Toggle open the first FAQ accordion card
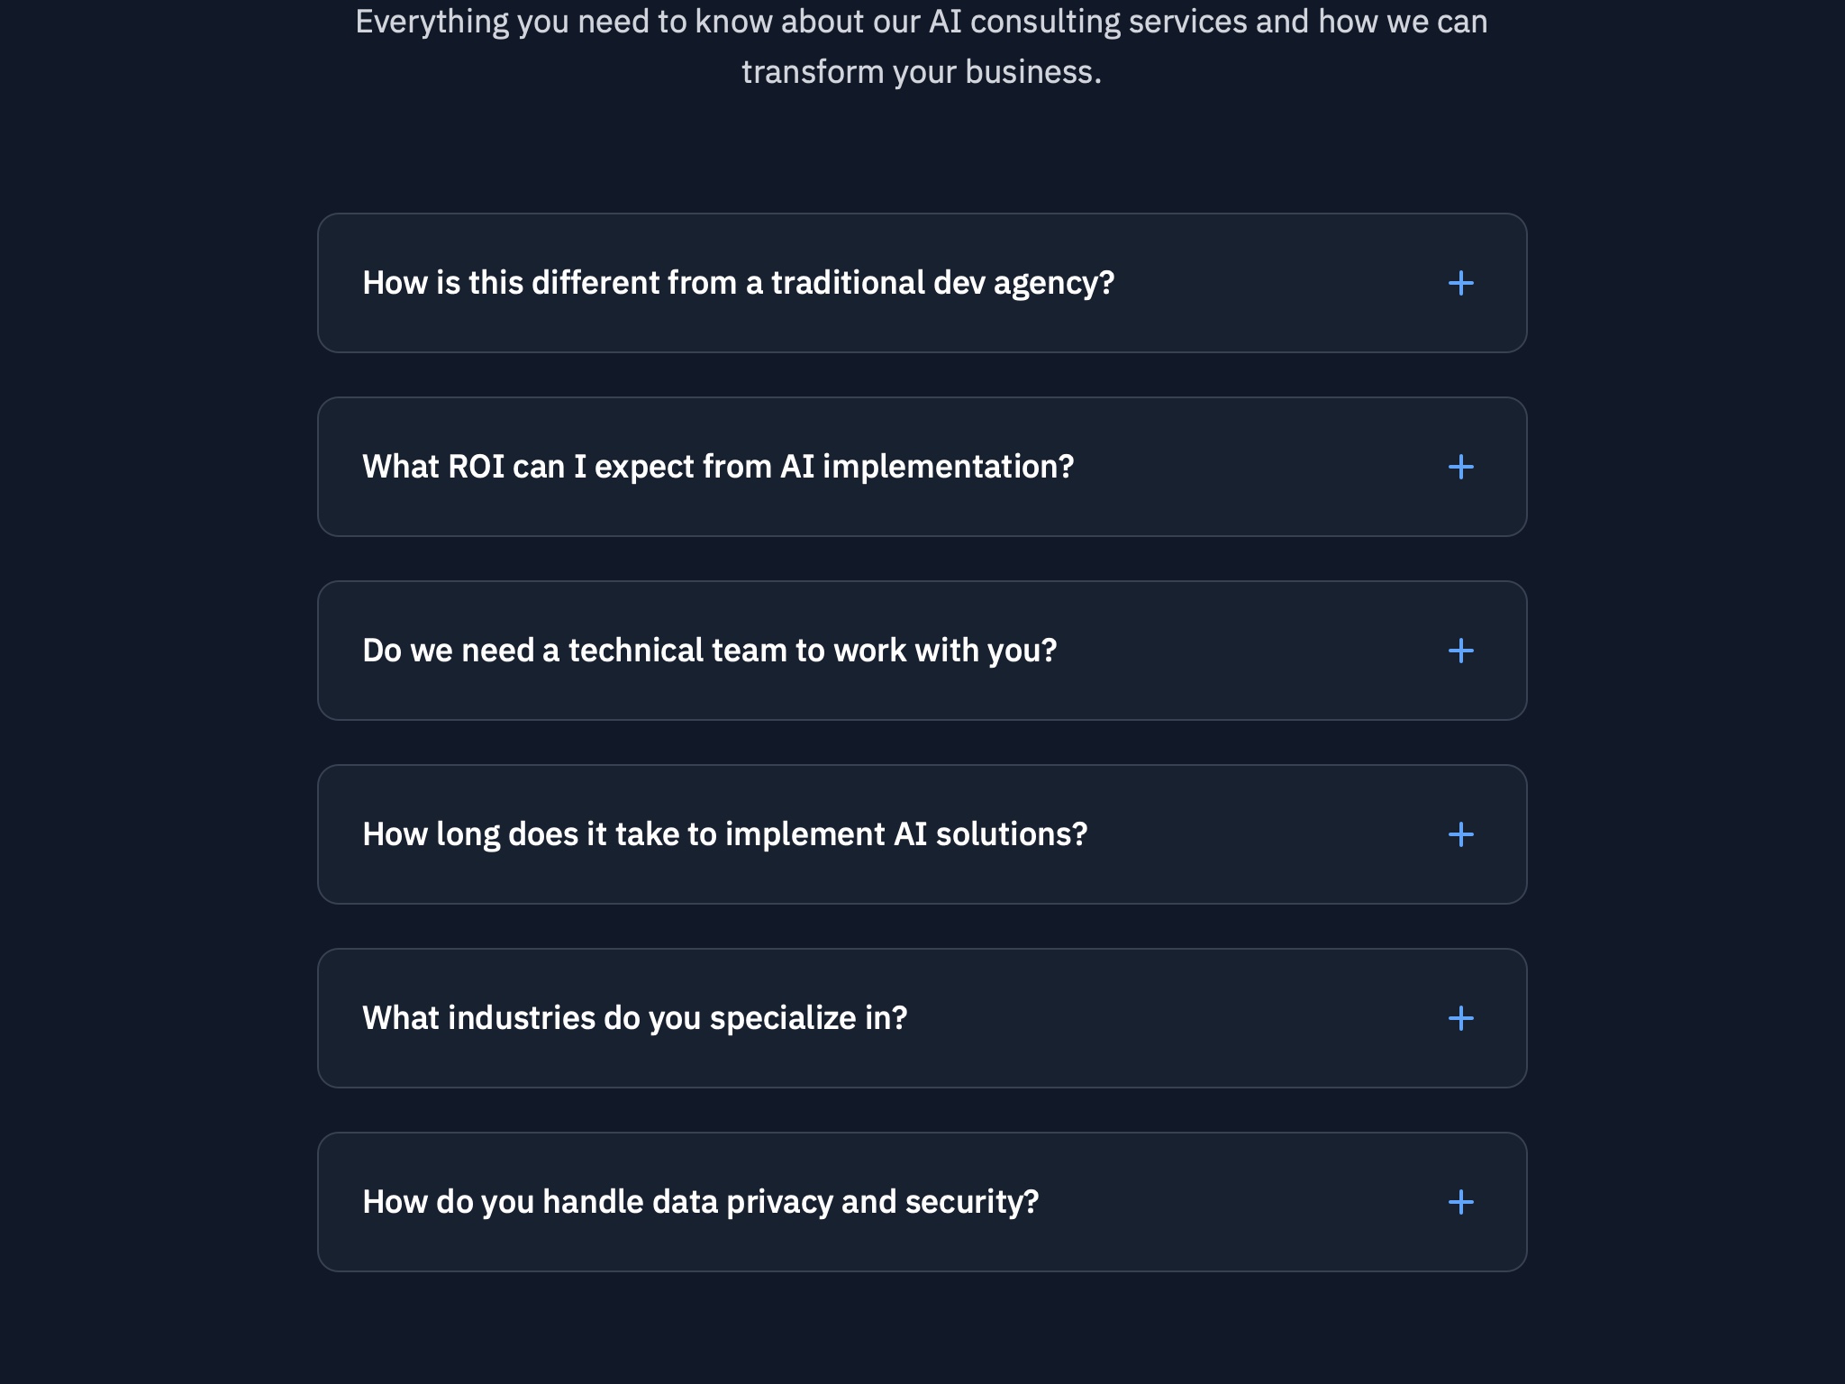 coord(922,282)
